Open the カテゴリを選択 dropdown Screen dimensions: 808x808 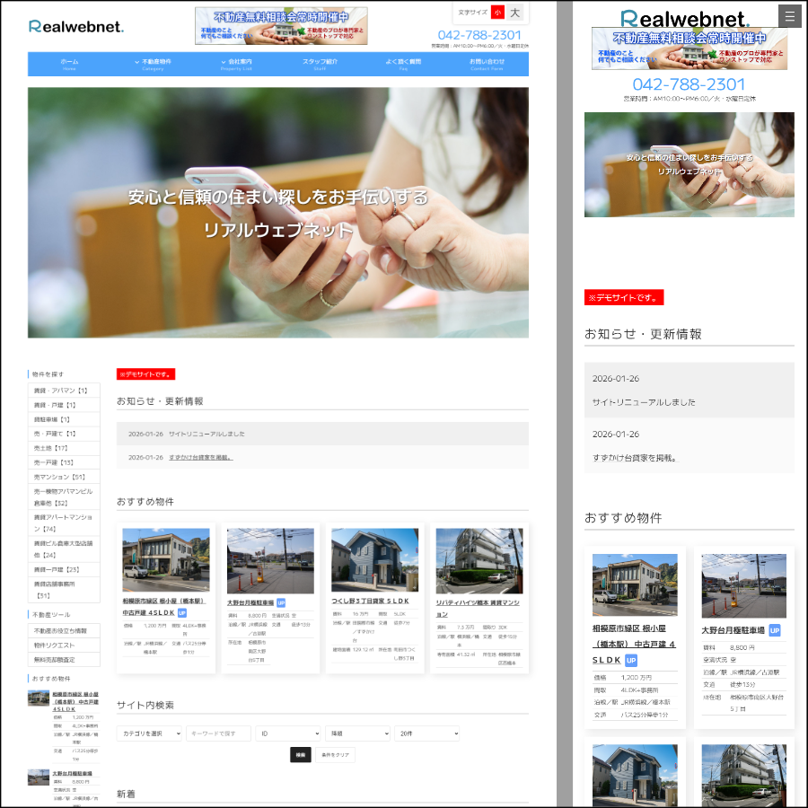[149, 733]
